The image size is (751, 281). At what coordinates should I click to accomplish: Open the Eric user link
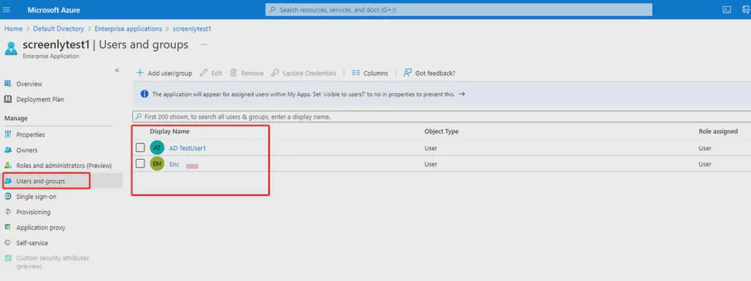[175, 164]
